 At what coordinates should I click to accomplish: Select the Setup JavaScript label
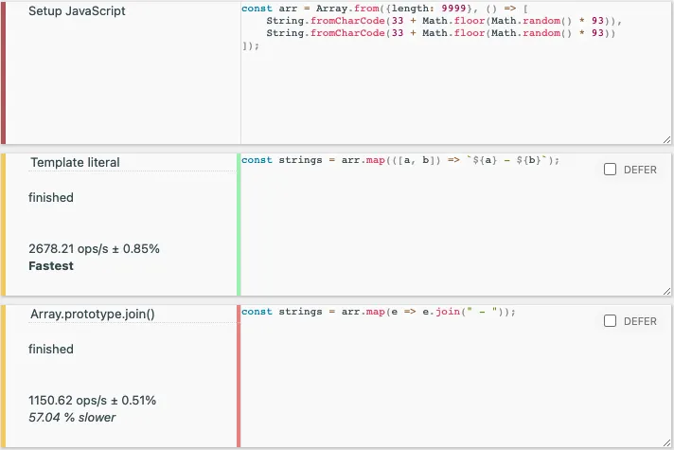(77, 11)
